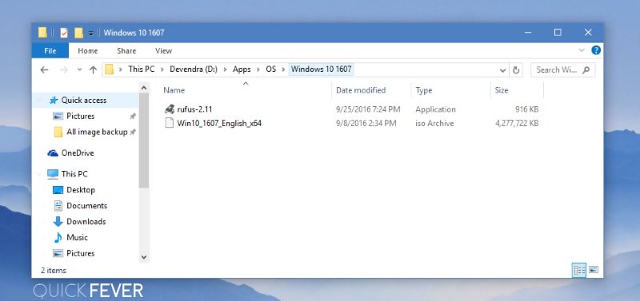Open Music under This PC

(x=77, y=237)
